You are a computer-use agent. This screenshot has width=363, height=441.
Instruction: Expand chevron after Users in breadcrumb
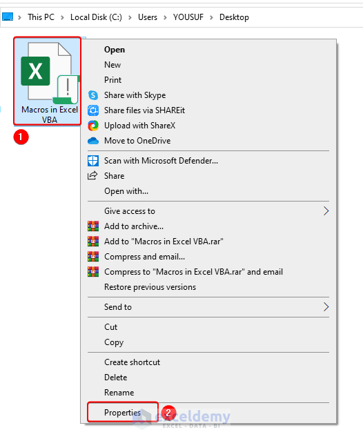(x=165, y=18)
